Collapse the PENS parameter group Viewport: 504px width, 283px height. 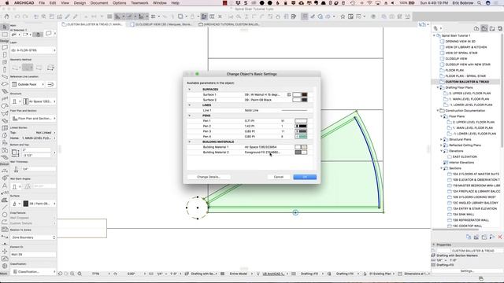click(189, 116)
